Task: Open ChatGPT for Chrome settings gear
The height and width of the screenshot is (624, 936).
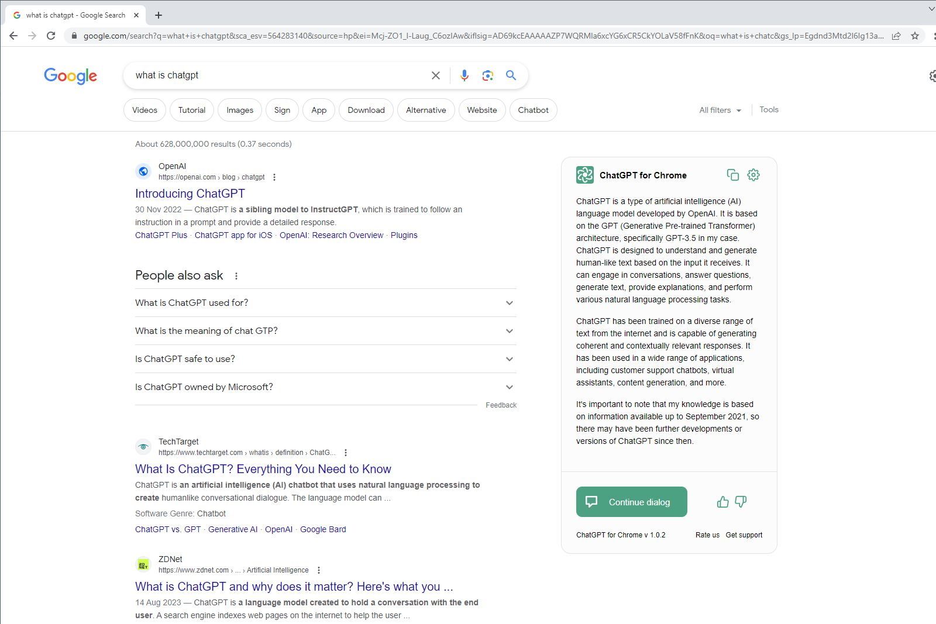Action: pos(753,175)
